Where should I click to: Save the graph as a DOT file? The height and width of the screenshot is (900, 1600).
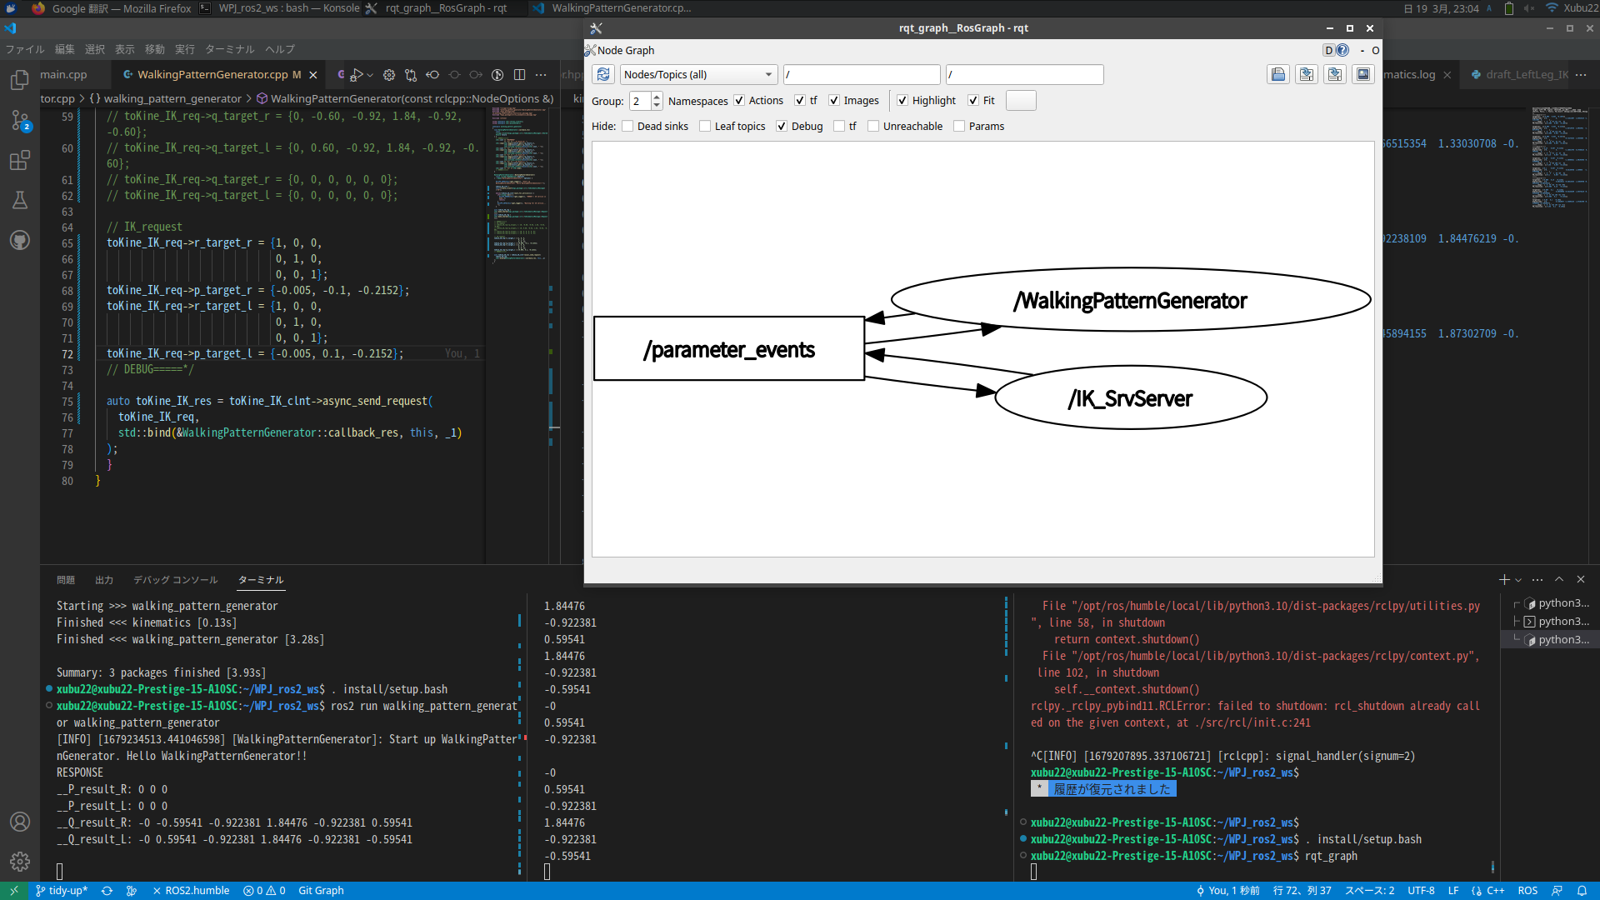(1307, 74)
